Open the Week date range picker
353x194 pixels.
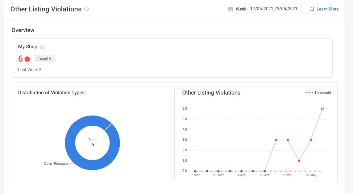coord(263,9)
